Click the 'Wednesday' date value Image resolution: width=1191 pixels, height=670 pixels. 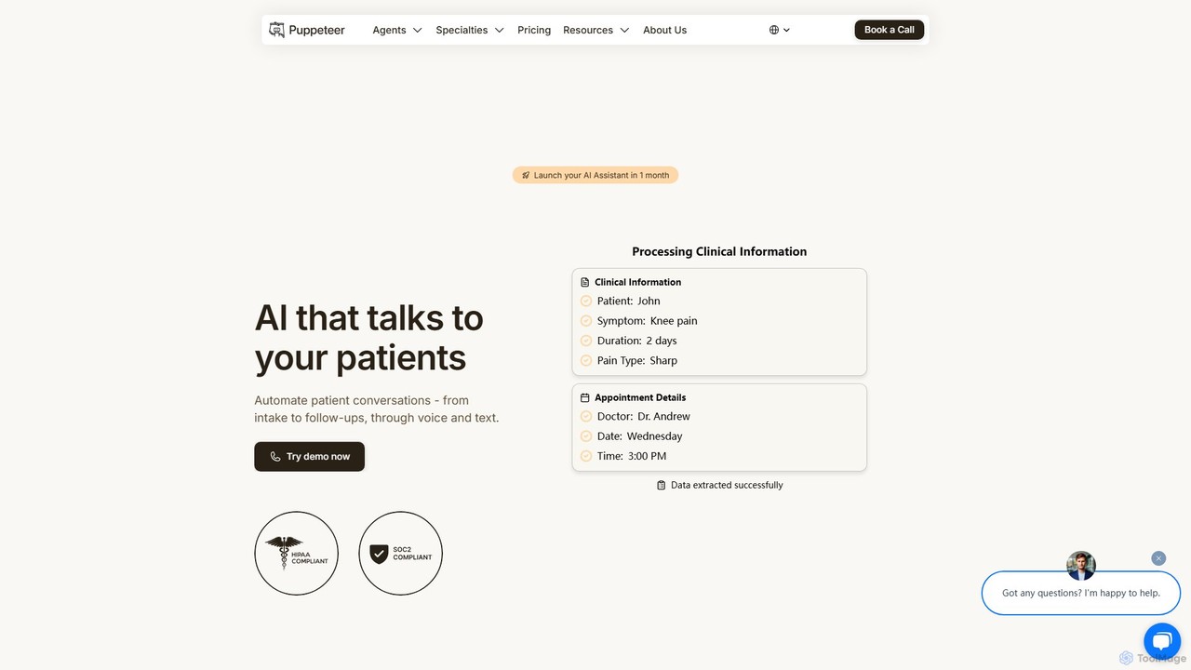[x=654, y=436]
